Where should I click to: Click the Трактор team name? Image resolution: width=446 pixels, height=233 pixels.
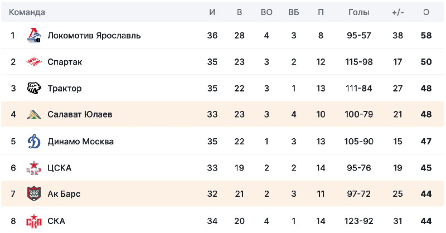pyautogui.click(x=65, y=88)
